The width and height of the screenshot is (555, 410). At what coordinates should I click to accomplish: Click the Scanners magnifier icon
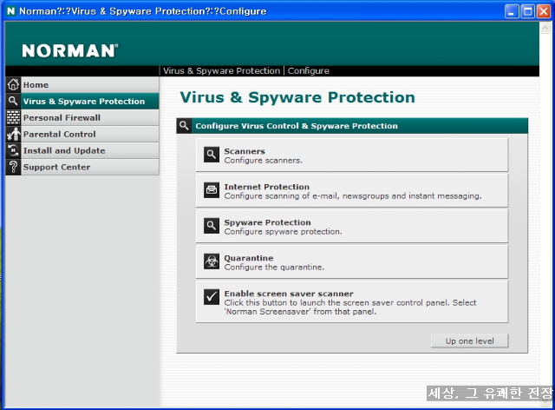212,155
